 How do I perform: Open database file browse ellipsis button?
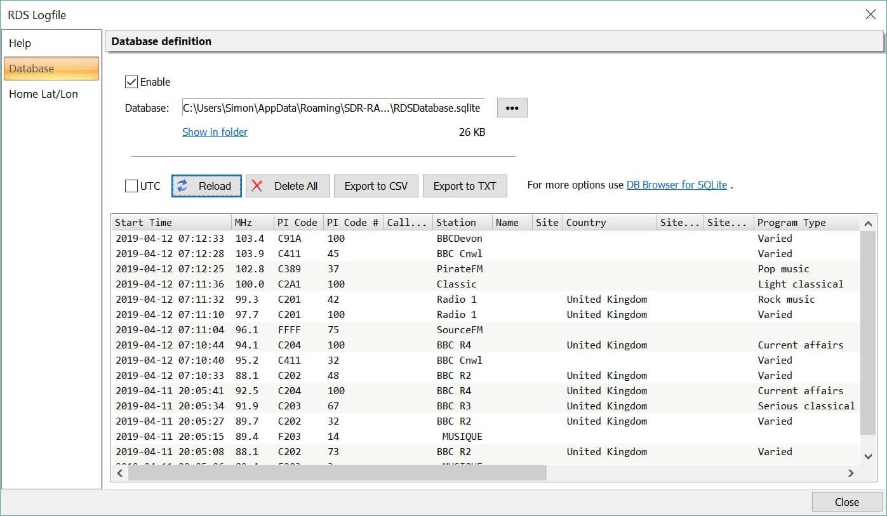[x=512, y=108]
